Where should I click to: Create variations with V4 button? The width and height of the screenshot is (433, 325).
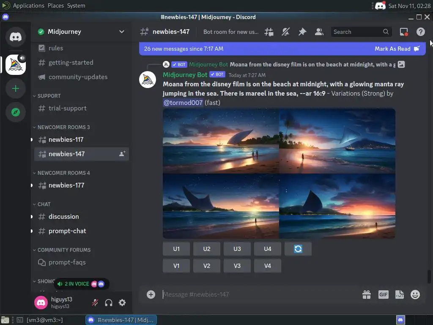pyautogui.click(x=267, y=266)
